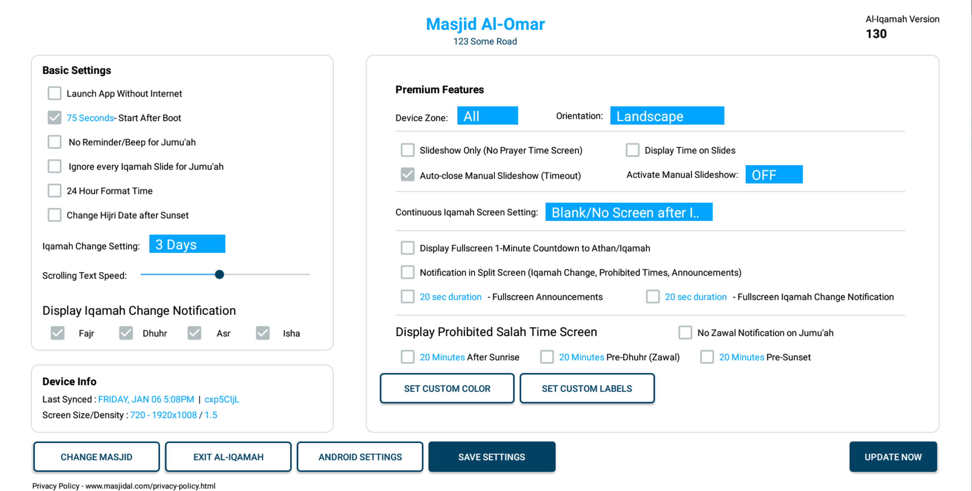Open the 75 Seconds boot delay link
Viewport: 972px width, 491px height.
[89, 118]
